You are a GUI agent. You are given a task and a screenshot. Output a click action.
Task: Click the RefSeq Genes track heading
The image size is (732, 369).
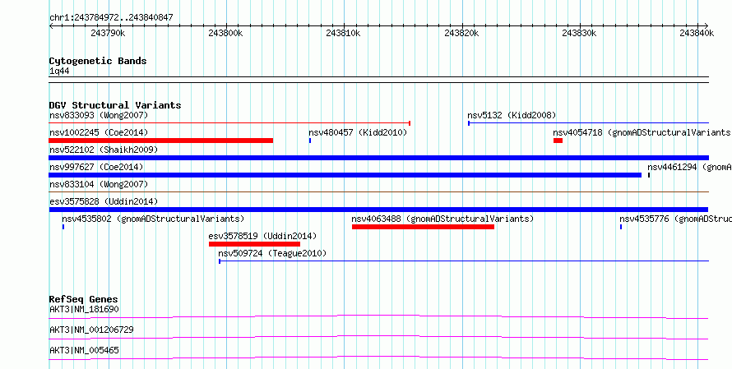tap(84, 299)
